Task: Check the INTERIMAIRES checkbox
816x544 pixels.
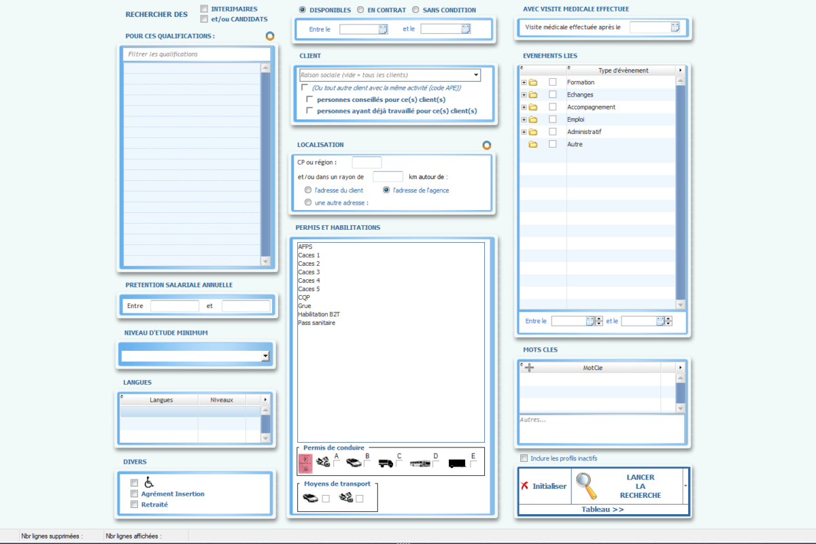Action: [204, 9]
